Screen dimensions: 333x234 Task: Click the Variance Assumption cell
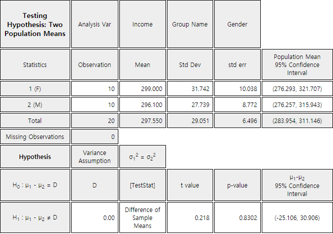click(x=95, y=156)
